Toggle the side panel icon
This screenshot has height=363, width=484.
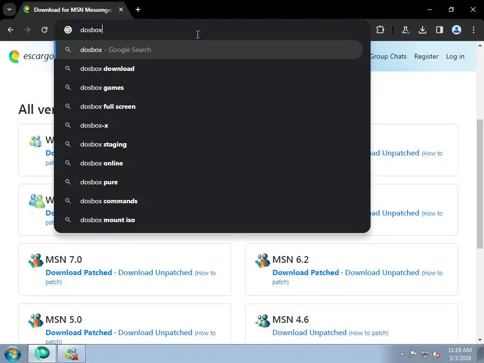[x=440, y=30]
